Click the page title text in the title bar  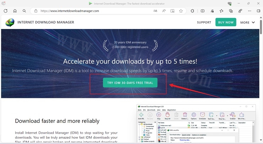tap(129, 4)
